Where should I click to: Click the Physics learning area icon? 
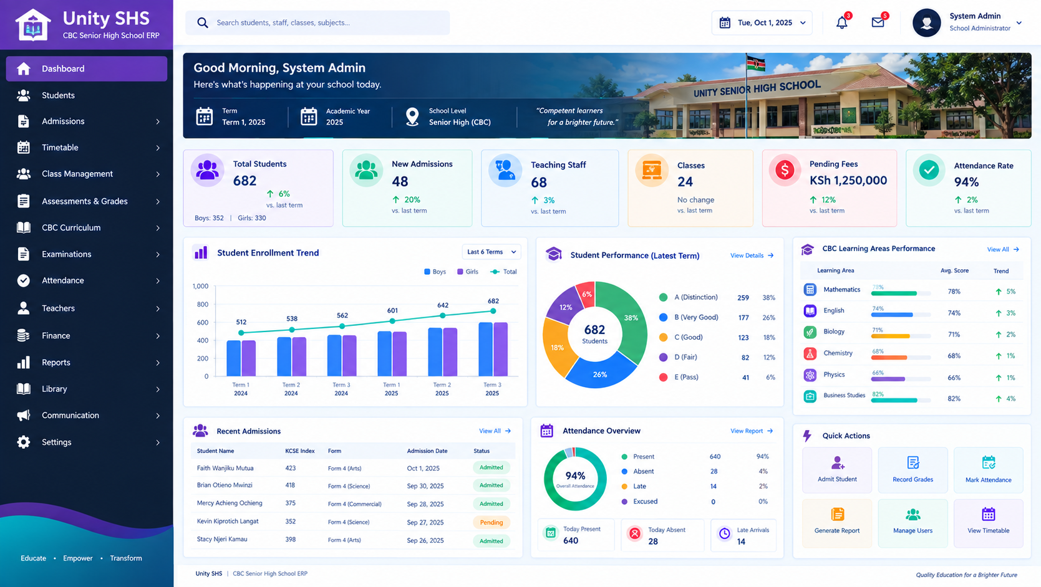810,375
